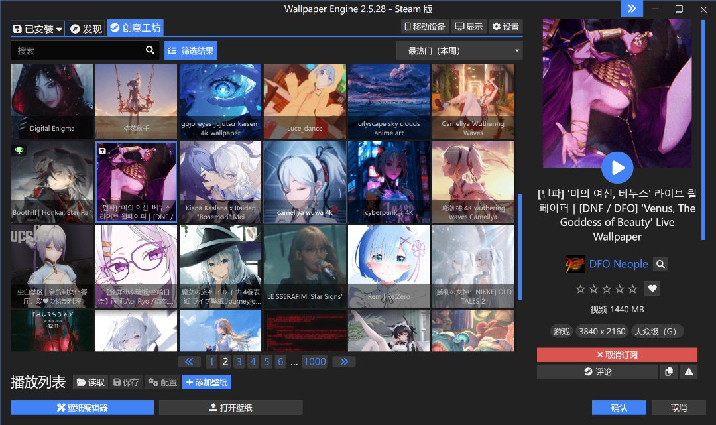
Task: Go to page 1
Action: (211, 361)
